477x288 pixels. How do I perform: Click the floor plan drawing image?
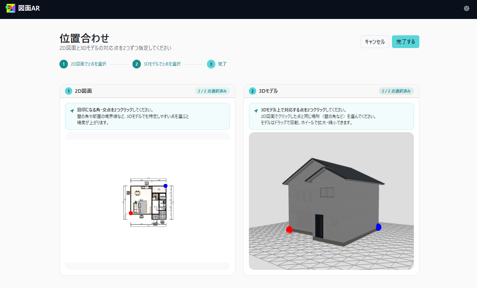click(x=148, y=203)
